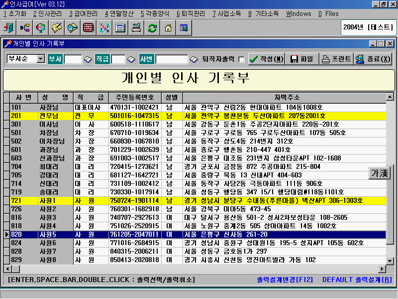Open the YEAR settings icon
Image resolution: width=398 pixels, height=299 pixels.
coord(104,28)
